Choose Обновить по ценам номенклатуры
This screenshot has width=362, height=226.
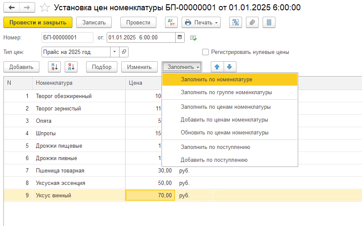230,133
